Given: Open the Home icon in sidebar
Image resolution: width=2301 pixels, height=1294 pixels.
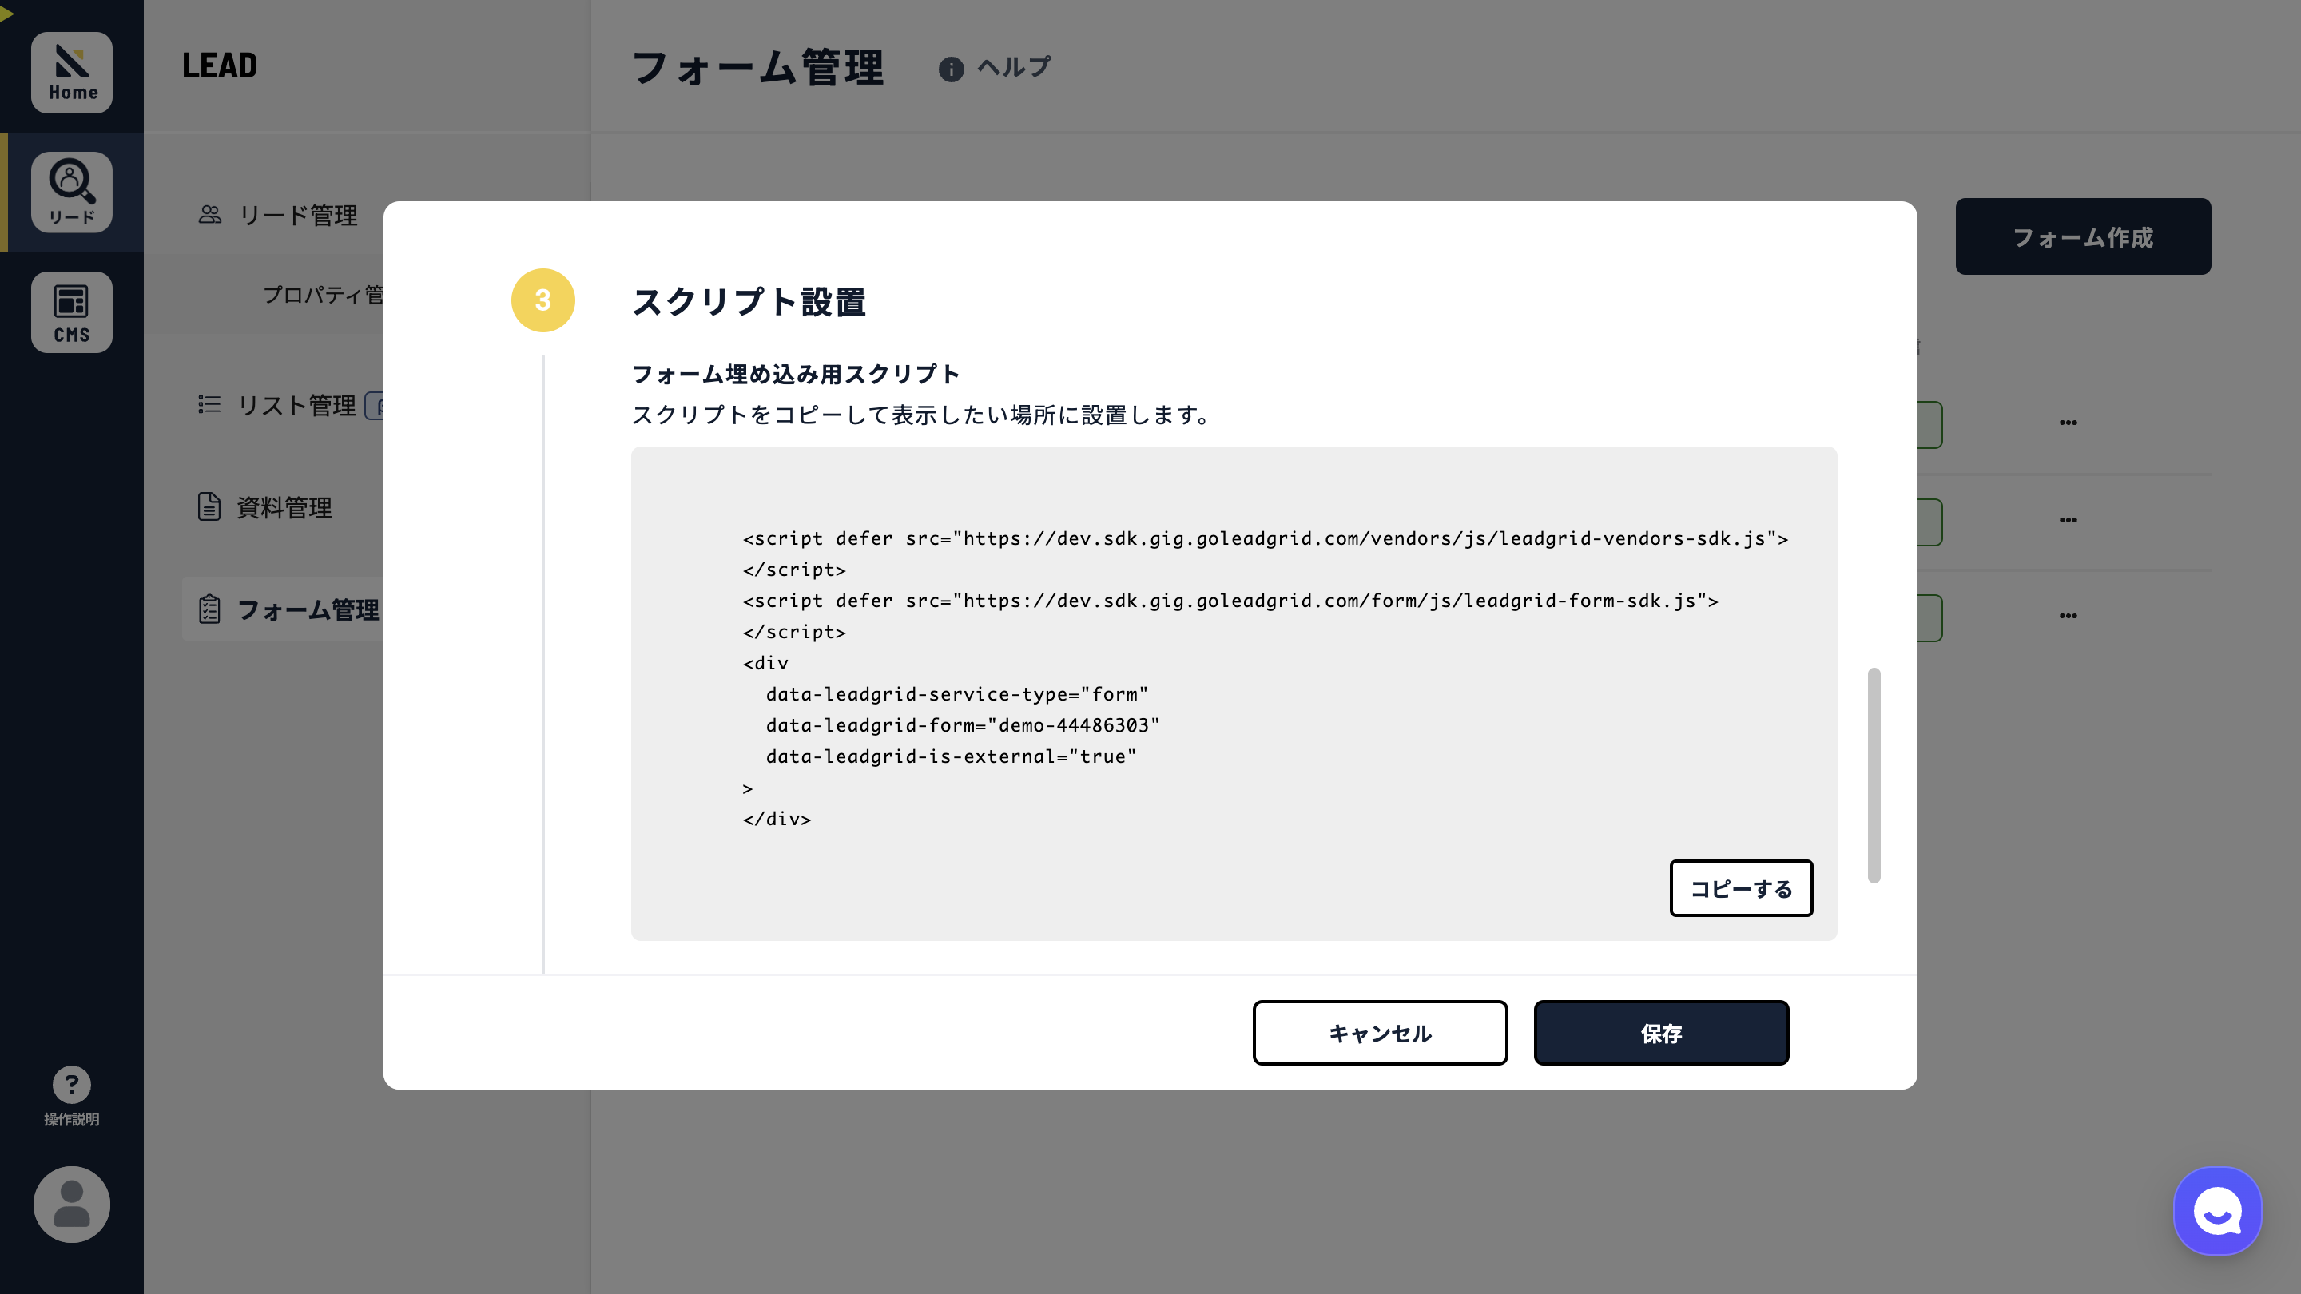Looking at the screenshot, I should pos(71,73).
